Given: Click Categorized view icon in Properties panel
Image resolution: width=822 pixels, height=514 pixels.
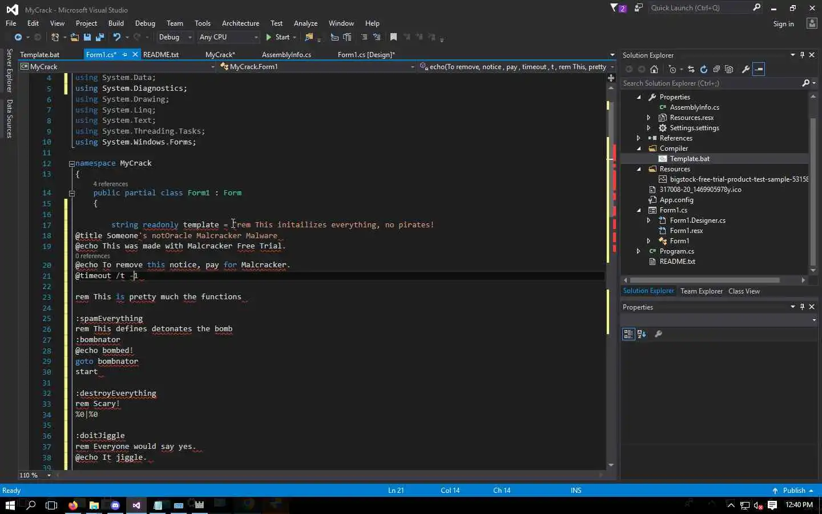Looking at the screenshot, I should coord(628,334).
